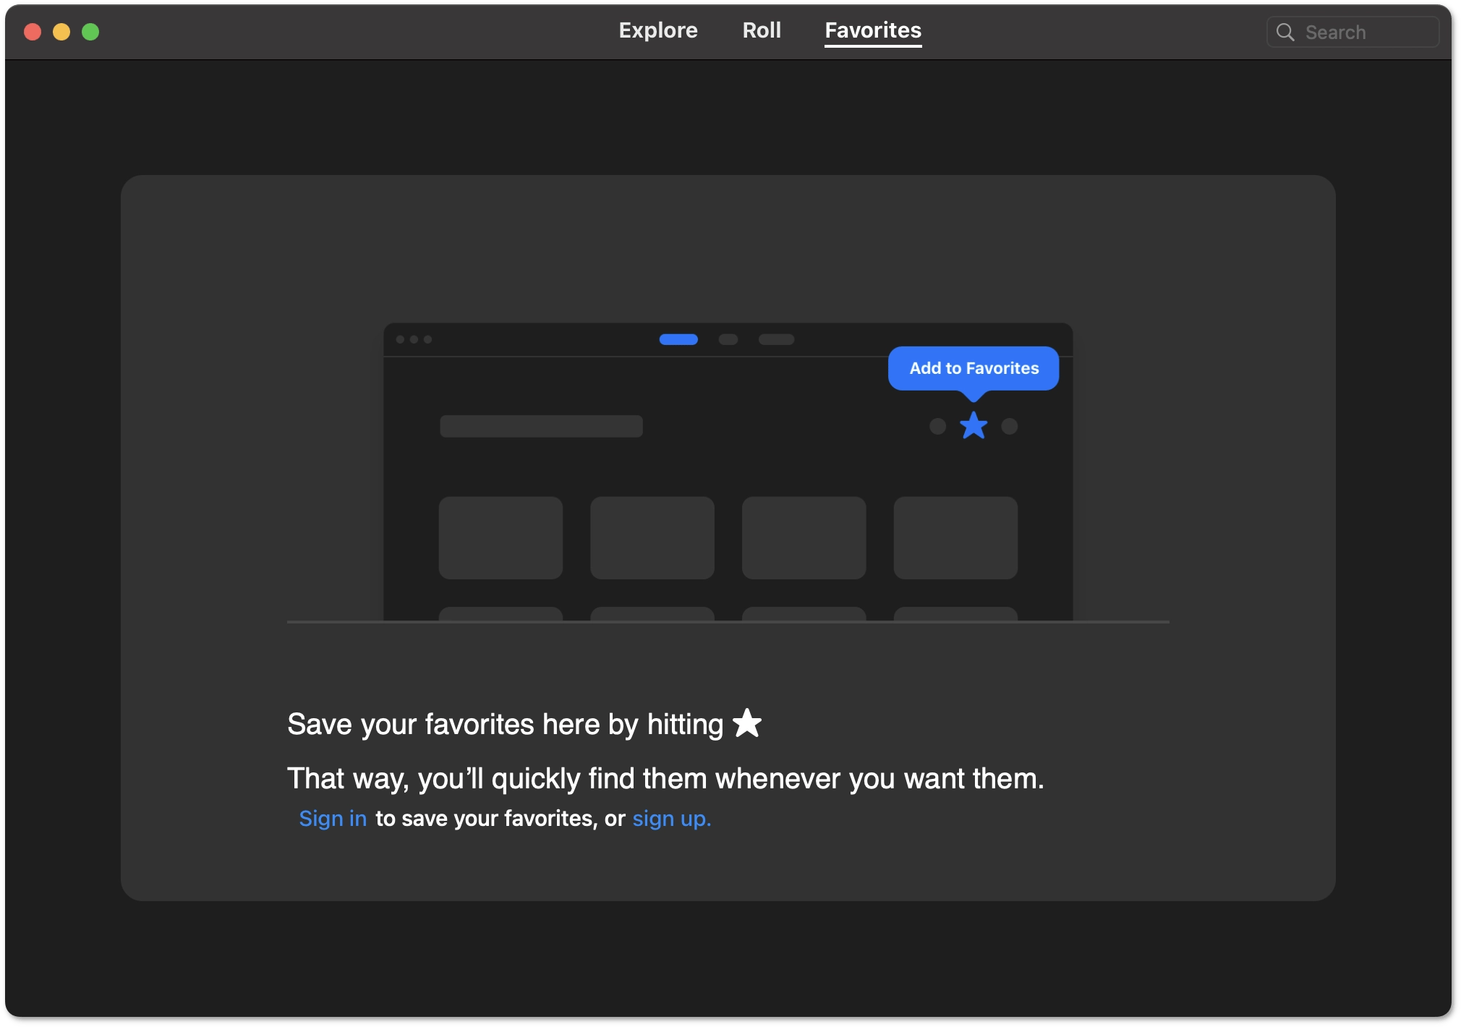Click the second placeholder card in illustration
Screen dimensions: 1461x1027
click(652, 537)
